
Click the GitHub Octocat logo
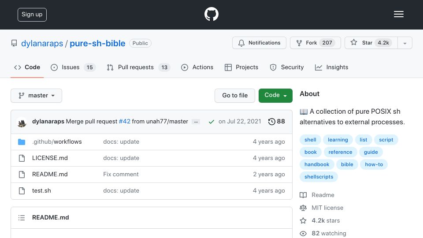click(211, 14)
